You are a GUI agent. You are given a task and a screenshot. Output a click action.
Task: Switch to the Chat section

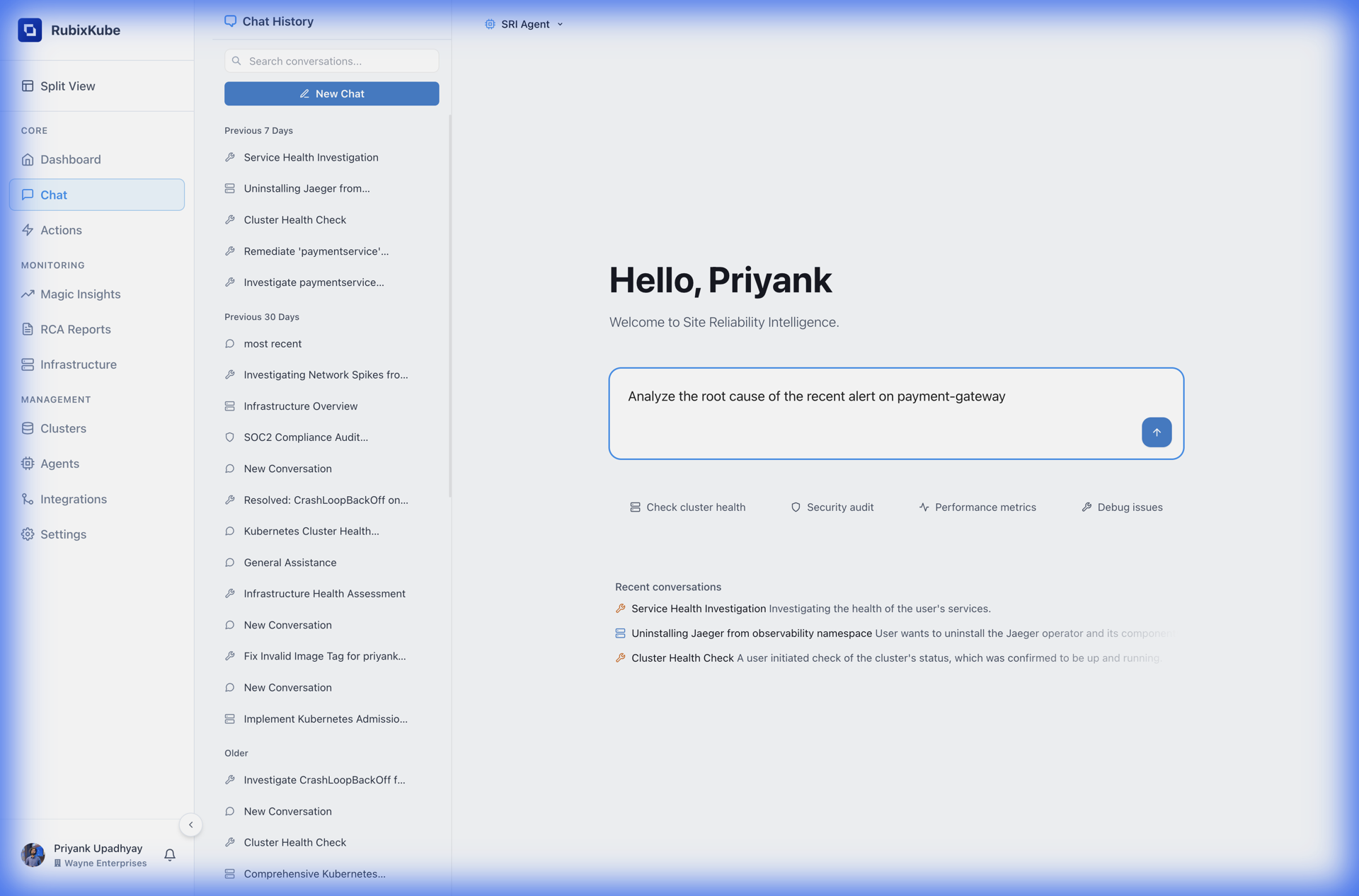(x=53, y=195)
